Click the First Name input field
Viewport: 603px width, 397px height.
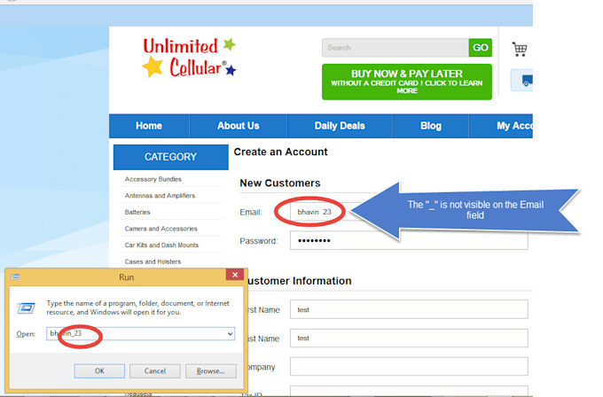[409, 309]
